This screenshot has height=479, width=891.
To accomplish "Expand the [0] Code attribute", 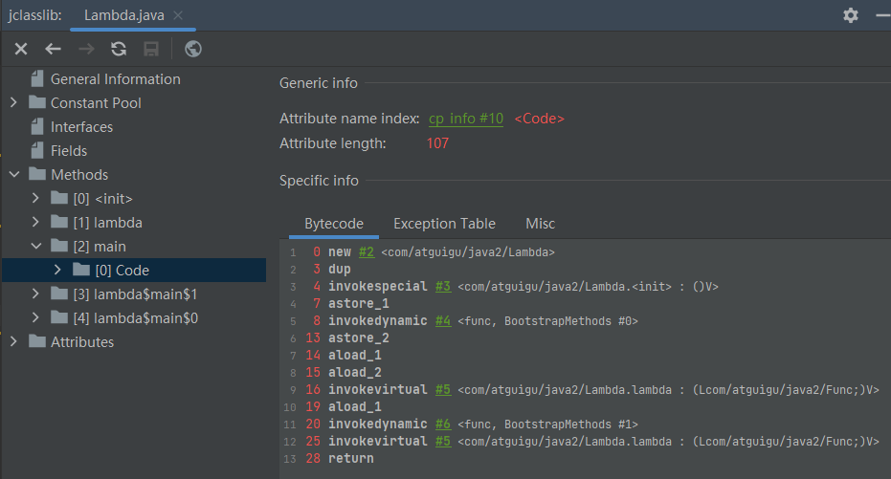I will tap(57, 270).
